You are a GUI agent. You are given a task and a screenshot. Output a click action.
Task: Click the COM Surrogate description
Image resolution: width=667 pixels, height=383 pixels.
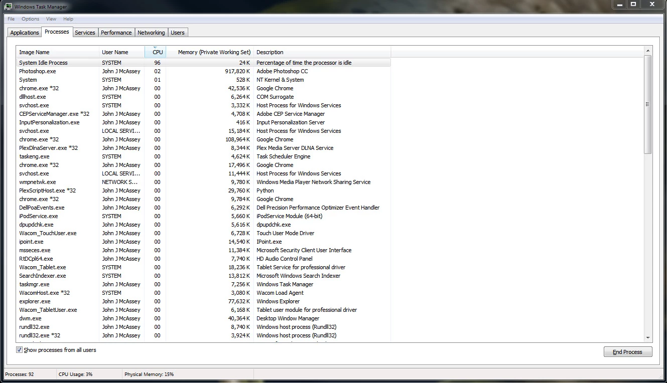click(275, 97)
